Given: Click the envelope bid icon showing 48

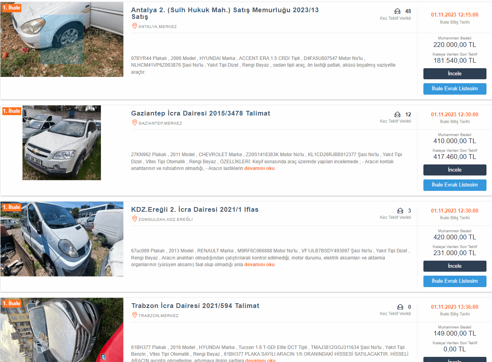Looking at the screenshot, I should click(397, 11).
